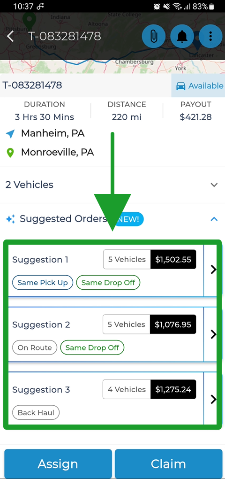Tap the Assign button
The image size is (225, 479).
(58, 464)
